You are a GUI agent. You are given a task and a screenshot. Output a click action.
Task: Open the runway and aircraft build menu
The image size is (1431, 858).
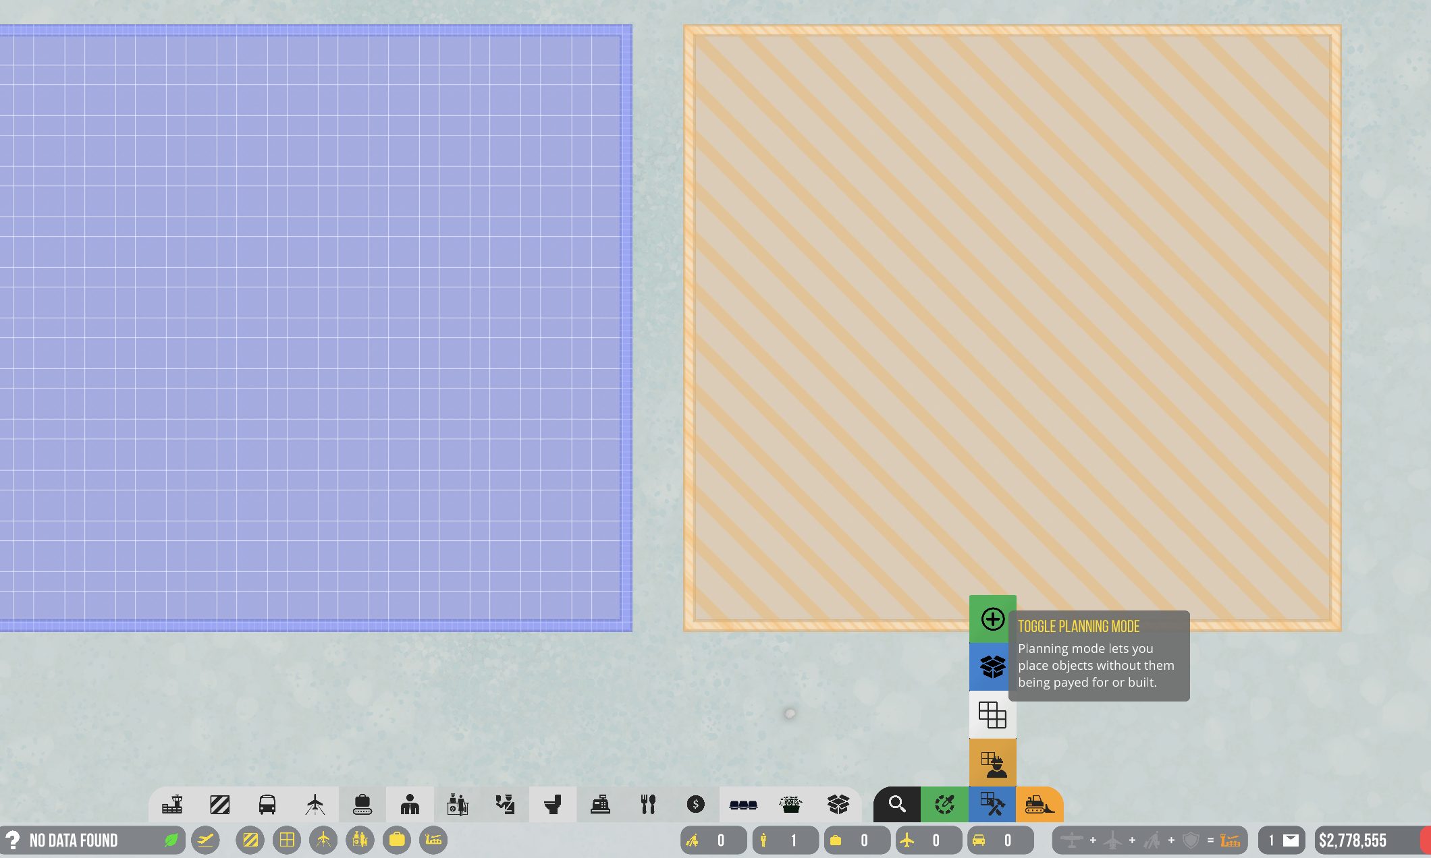[x=315, y=804]
